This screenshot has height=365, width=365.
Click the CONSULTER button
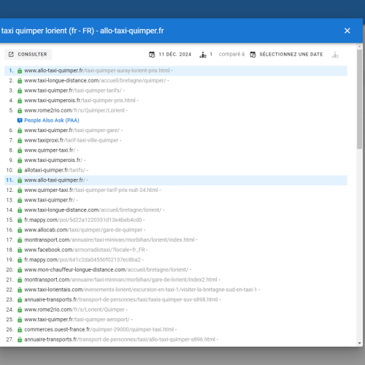coord(28,54)
